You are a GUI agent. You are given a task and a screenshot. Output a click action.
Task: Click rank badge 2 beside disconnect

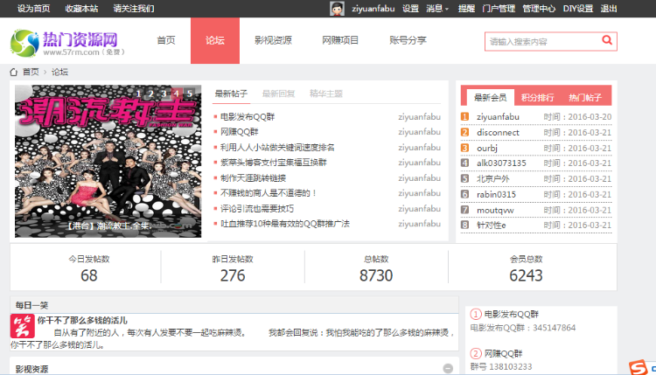(x=464, y=132)
